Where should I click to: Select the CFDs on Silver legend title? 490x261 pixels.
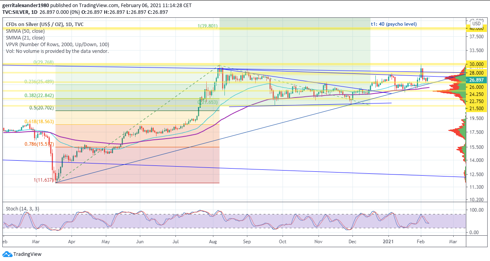[44, 24]
